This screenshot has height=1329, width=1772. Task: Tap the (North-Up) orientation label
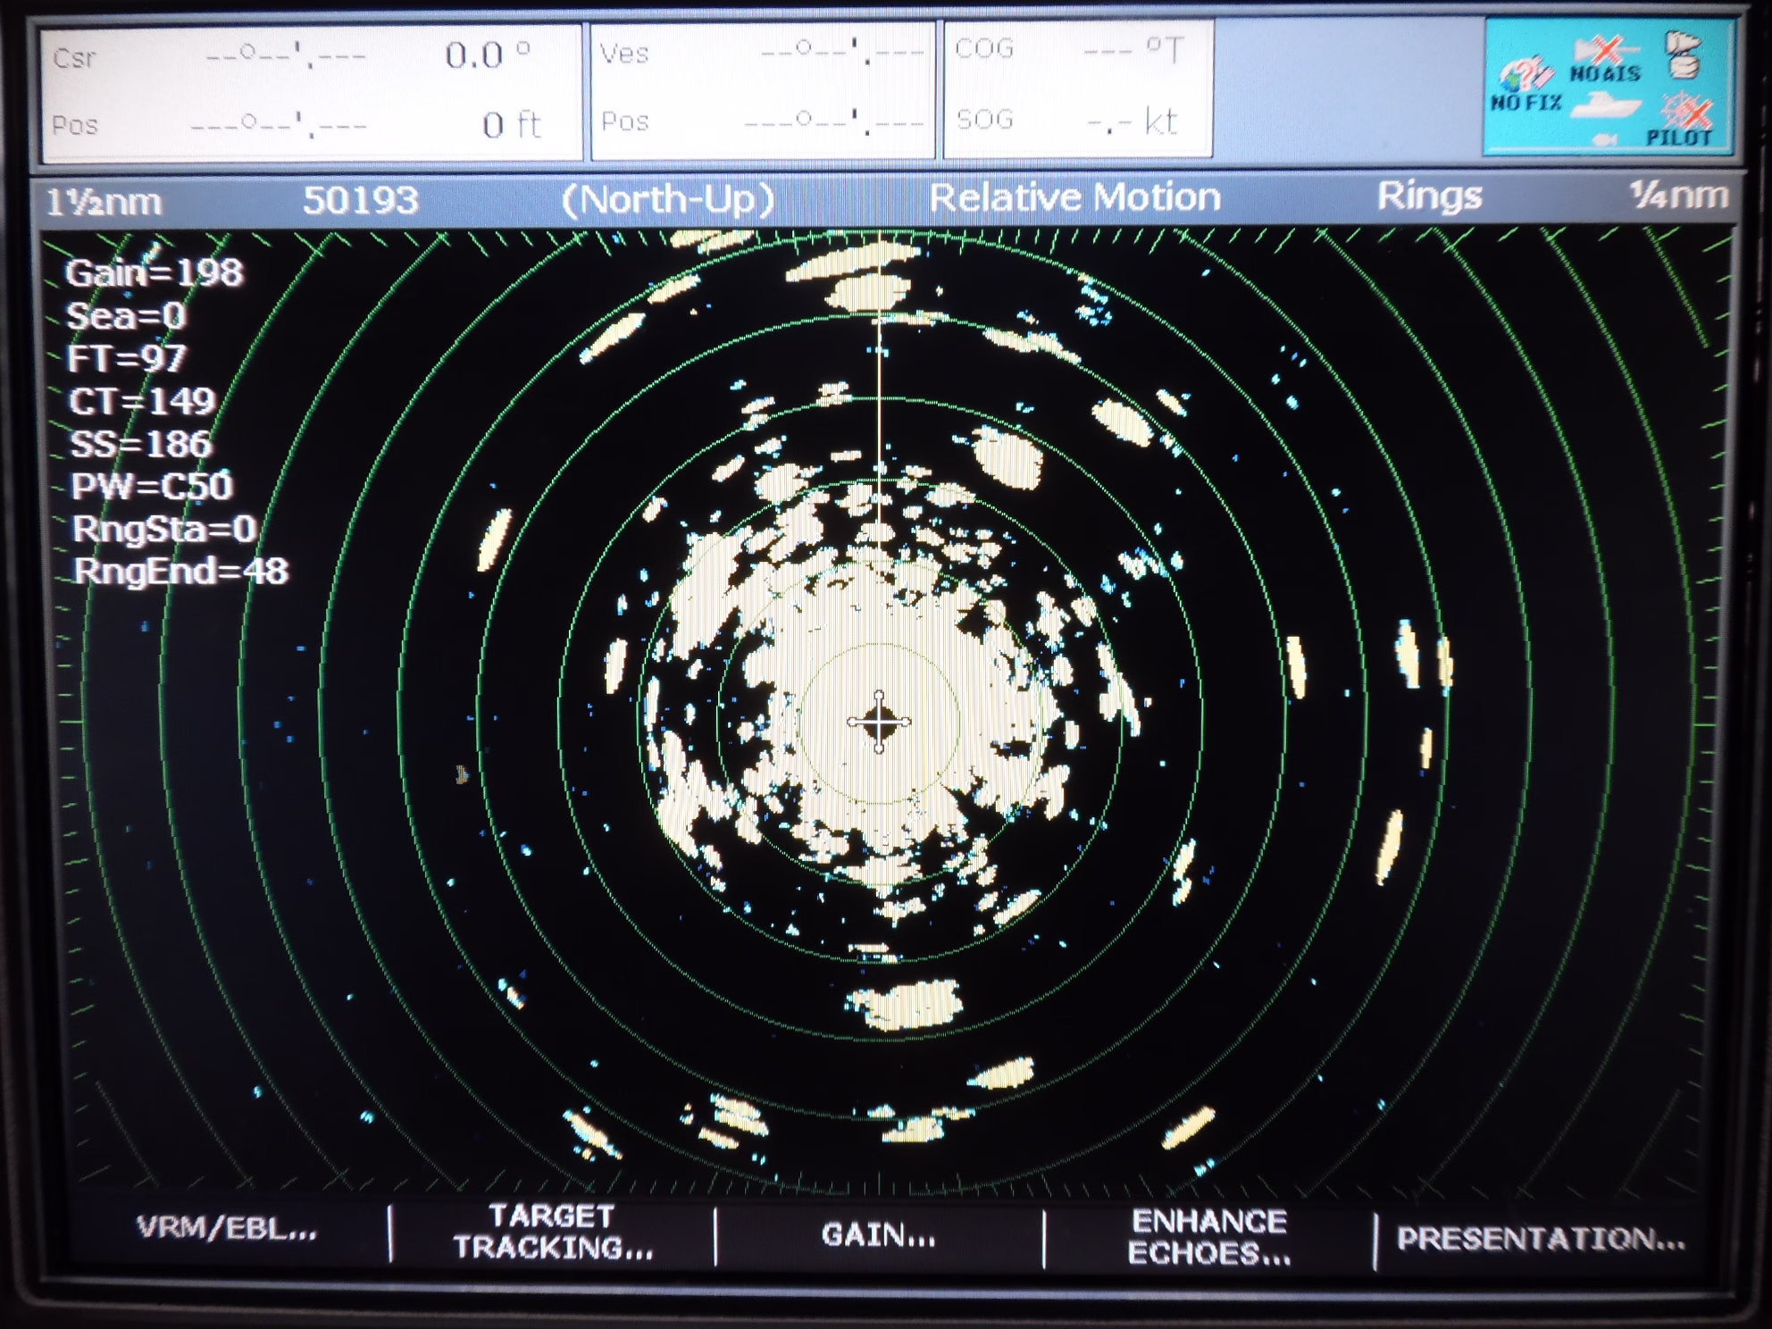click(668, 199)
